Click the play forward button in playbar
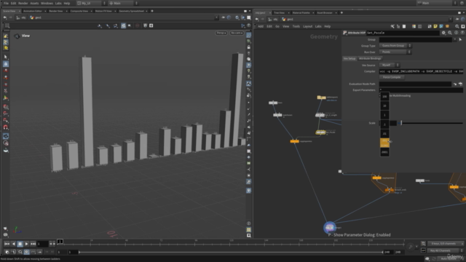 26,244
